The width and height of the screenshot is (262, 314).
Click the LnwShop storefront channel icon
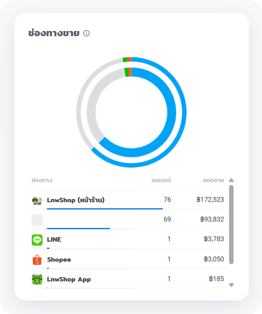click(37, 201)
